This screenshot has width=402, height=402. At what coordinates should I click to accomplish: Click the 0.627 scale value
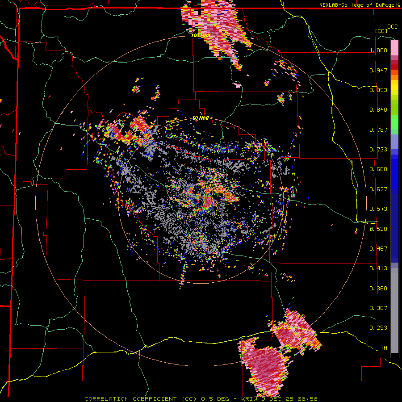[378, 189]
